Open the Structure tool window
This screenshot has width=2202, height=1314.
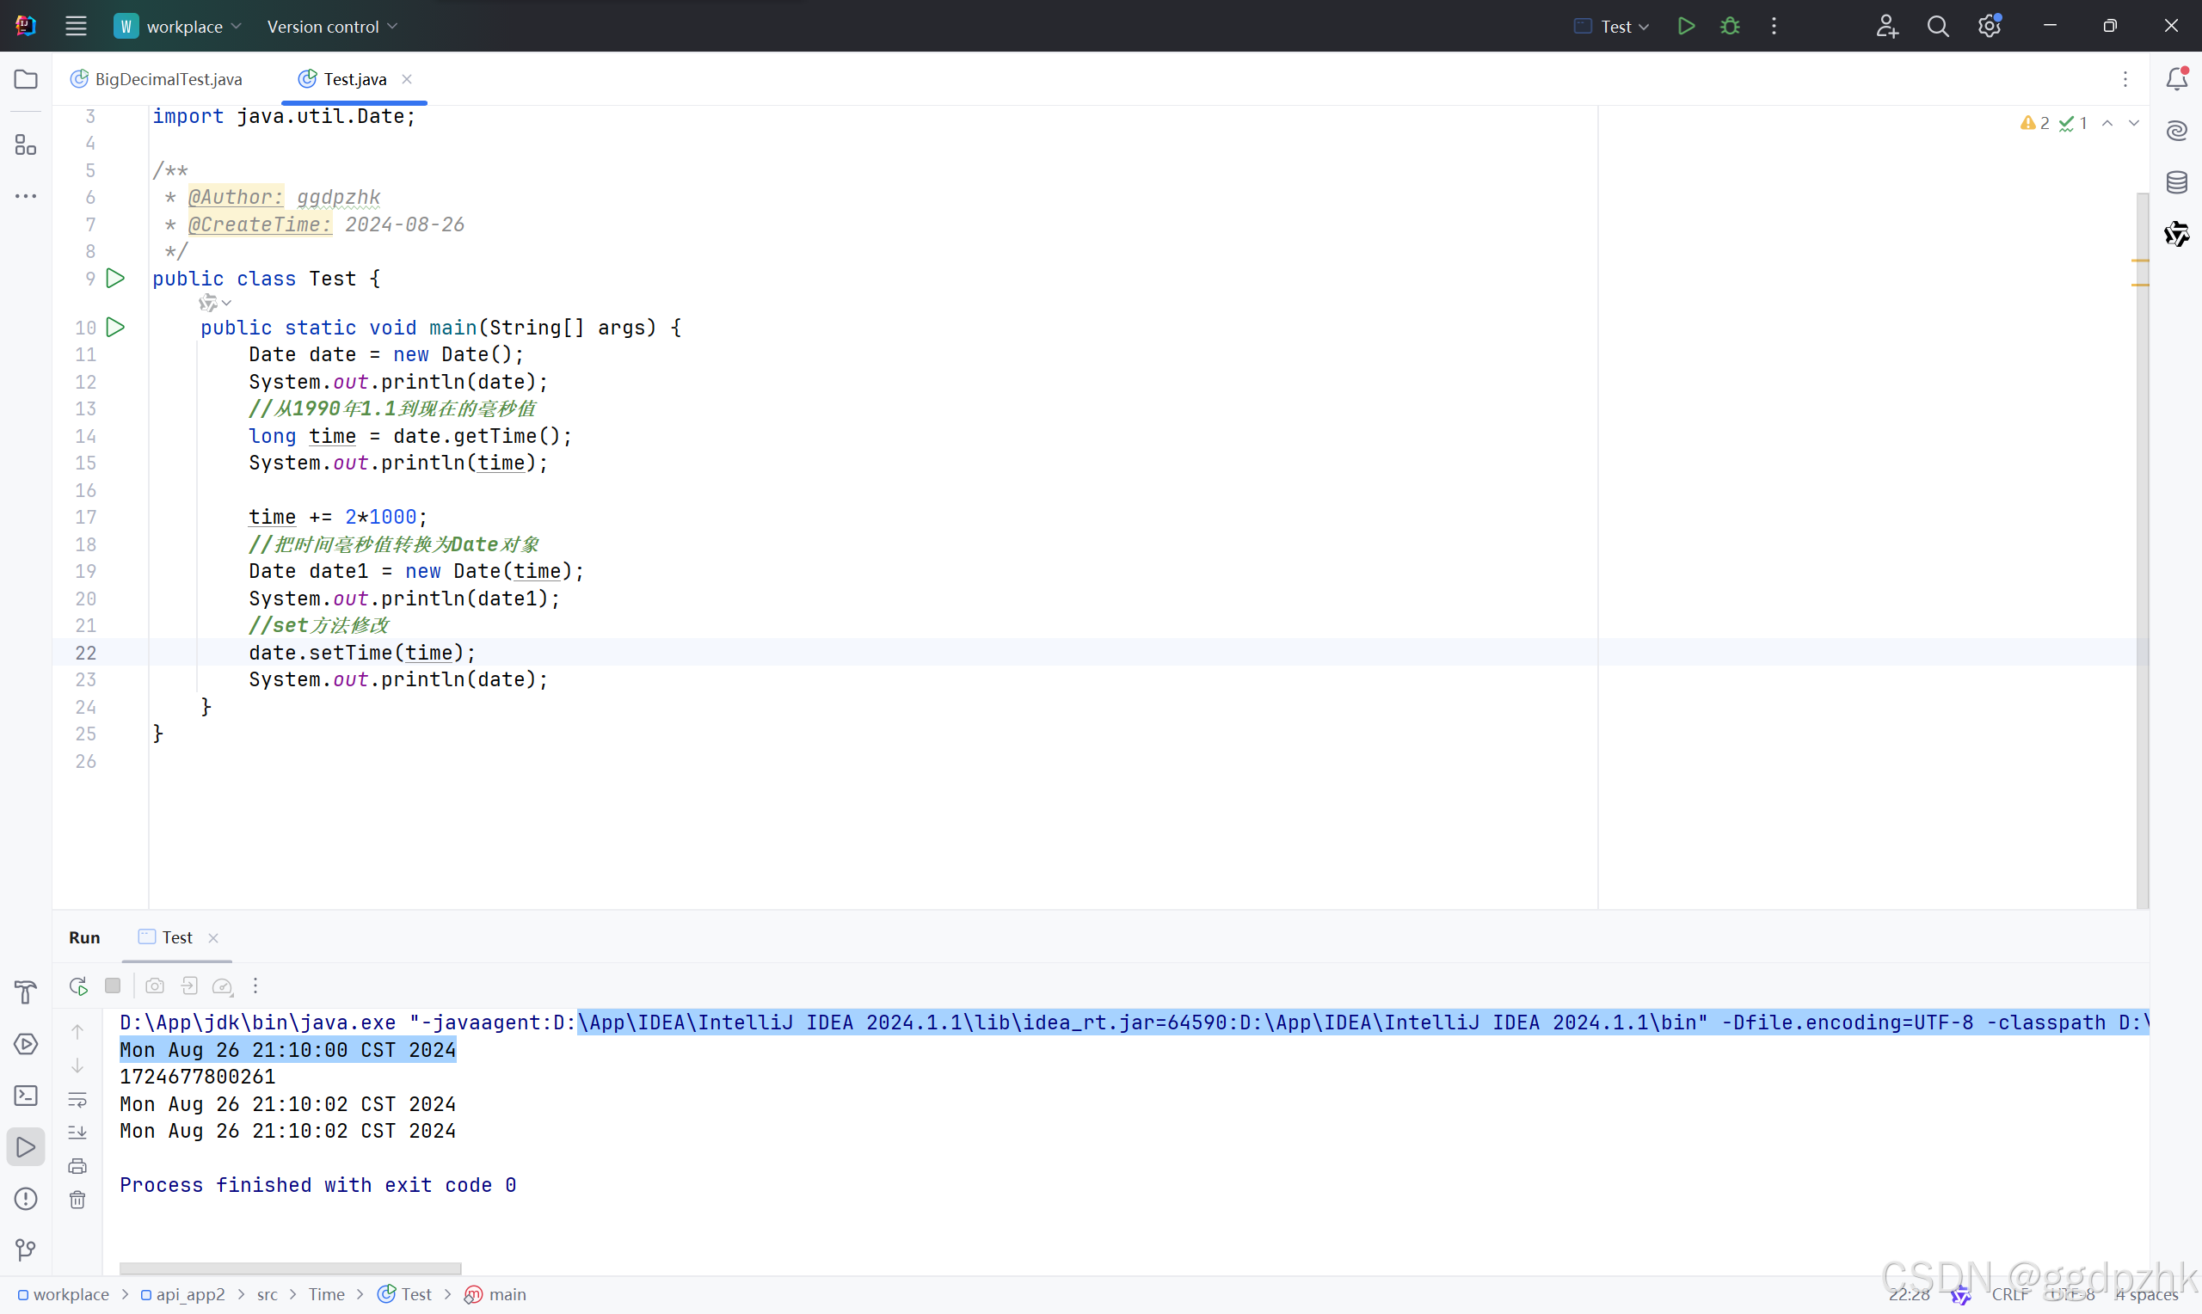point(26,144)
